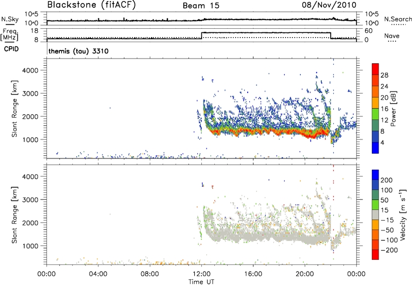The image size is (412, 285).
Task: Click the '12' label on the power colorbar
Action: point(384,120)
